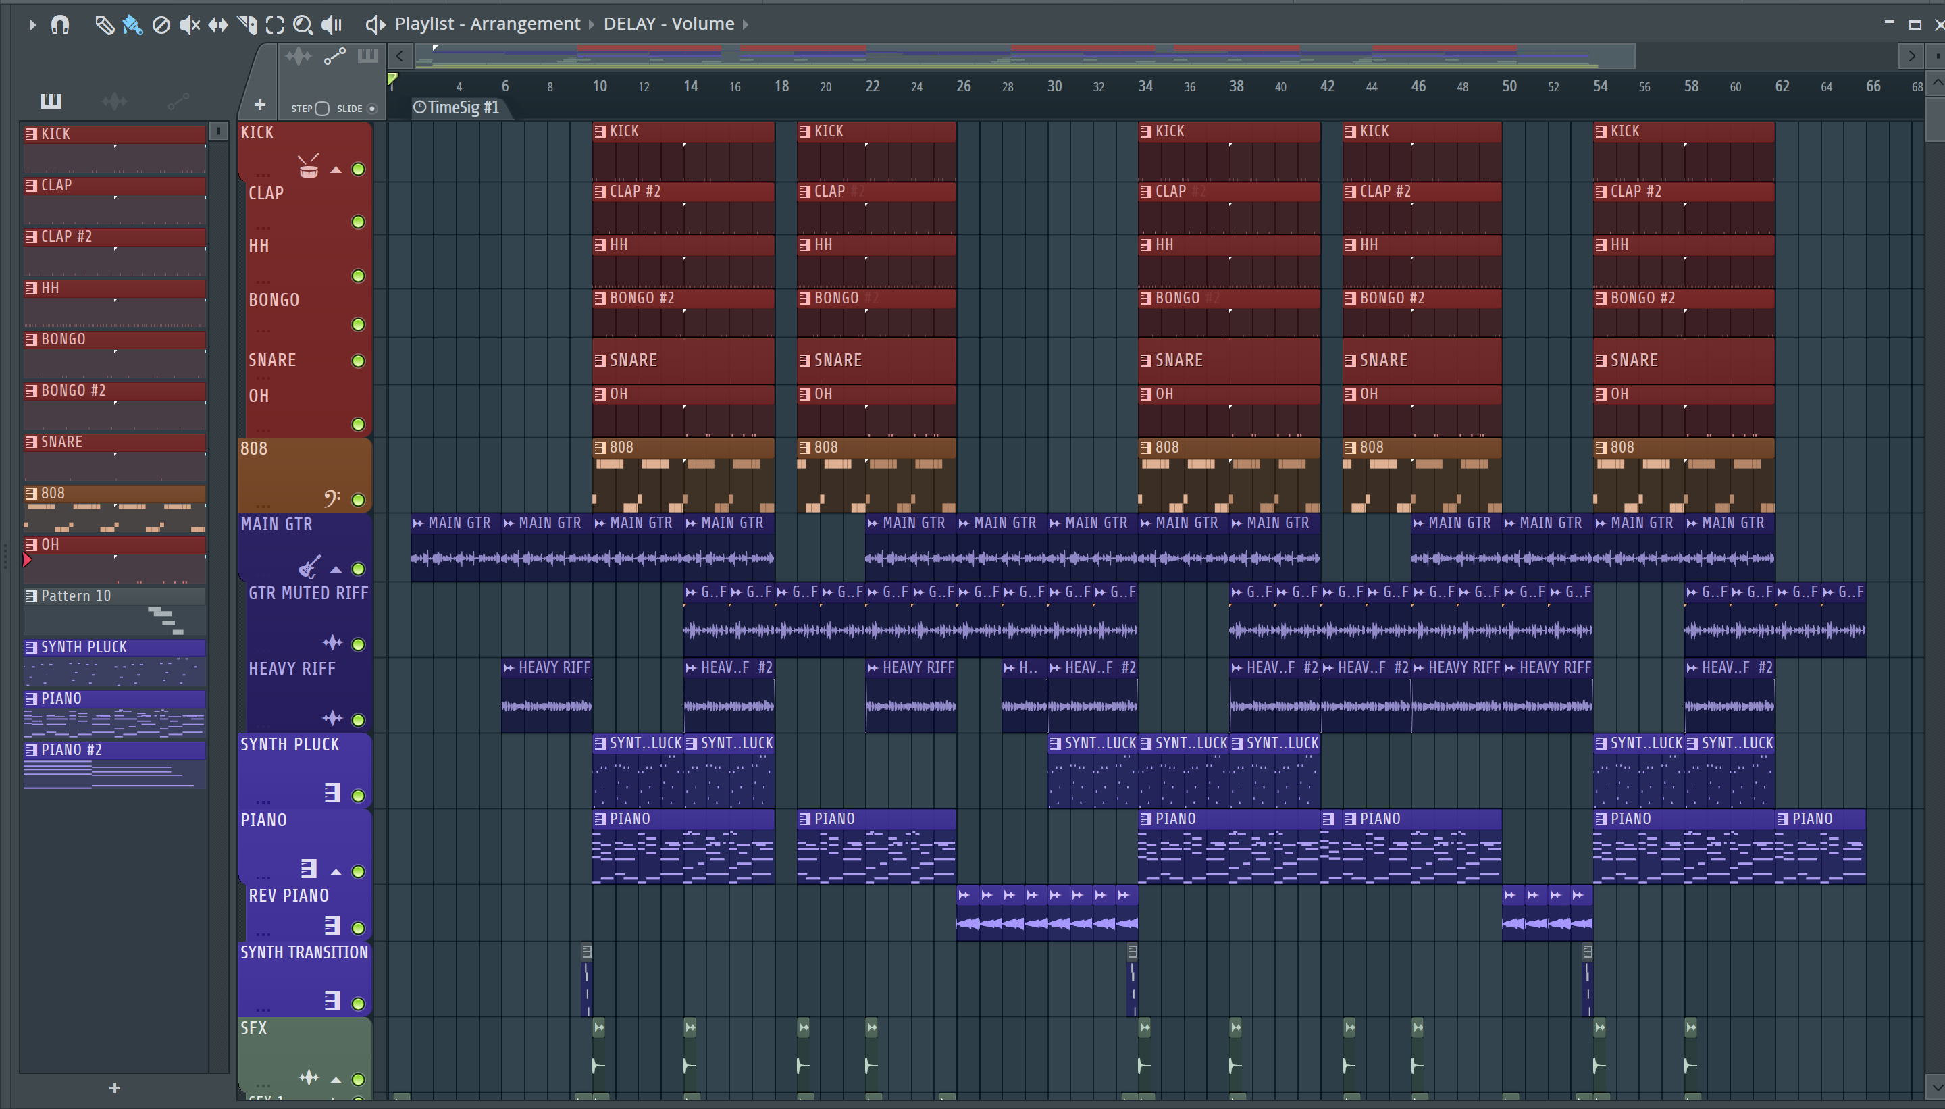The image size is (1945, 1109).
Task: Expand arrow after DELAY - Volume
Action: click(746, 24)
